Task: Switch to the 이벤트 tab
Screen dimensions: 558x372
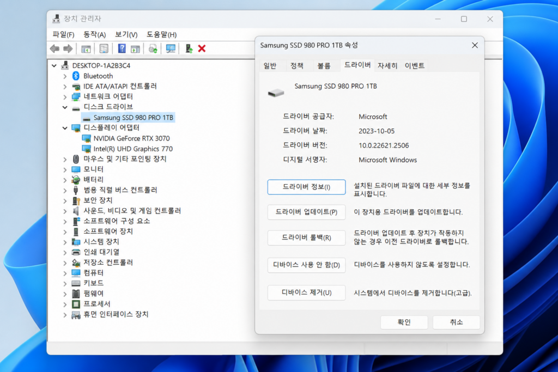Action: pos(415,65)
